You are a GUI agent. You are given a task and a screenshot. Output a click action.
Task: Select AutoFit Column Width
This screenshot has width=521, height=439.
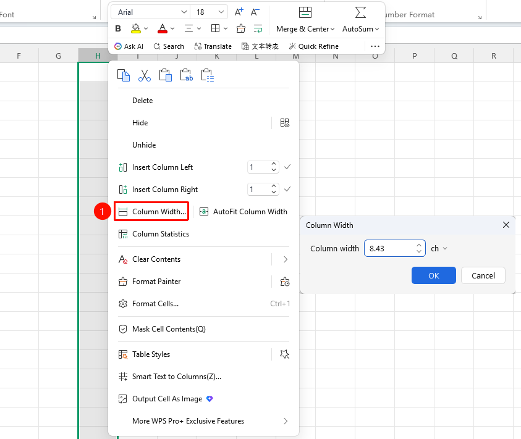point(244,212)
